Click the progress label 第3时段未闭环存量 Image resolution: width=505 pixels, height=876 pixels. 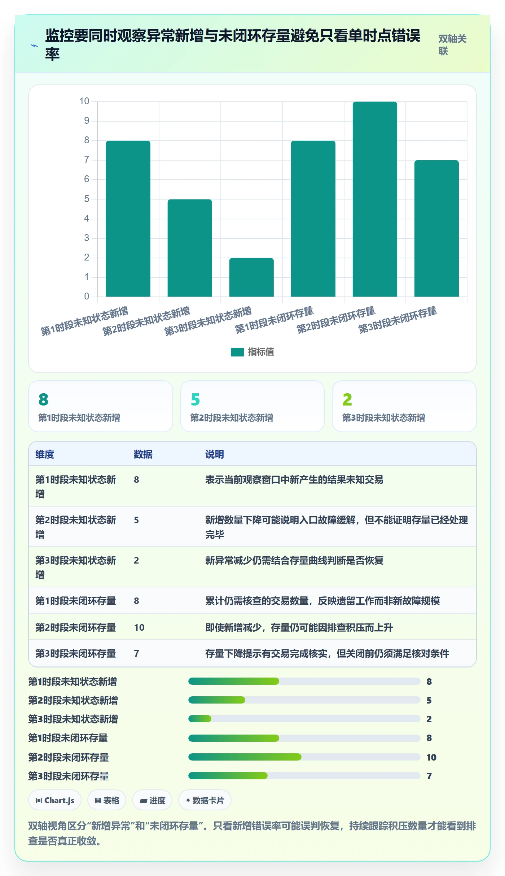pos(69,776)
